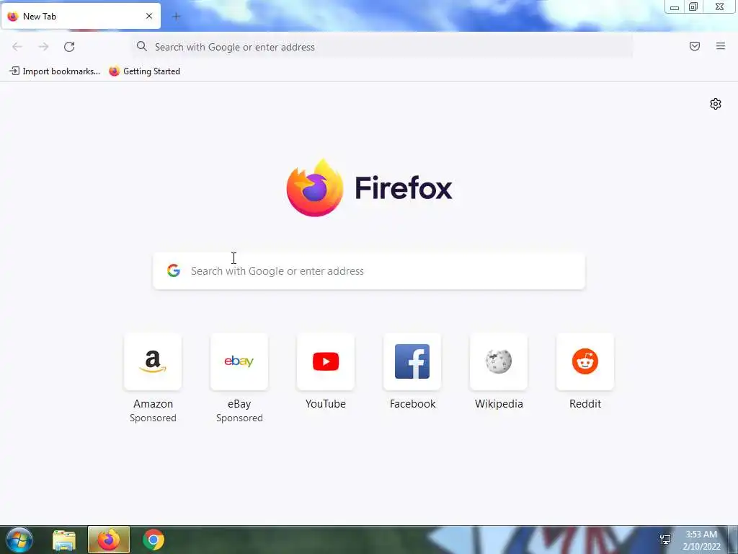
Task: Reload the current page
Action: point(69,47)
